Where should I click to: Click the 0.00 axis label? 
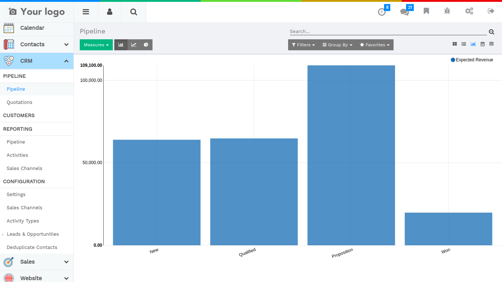tap(98, 245)
